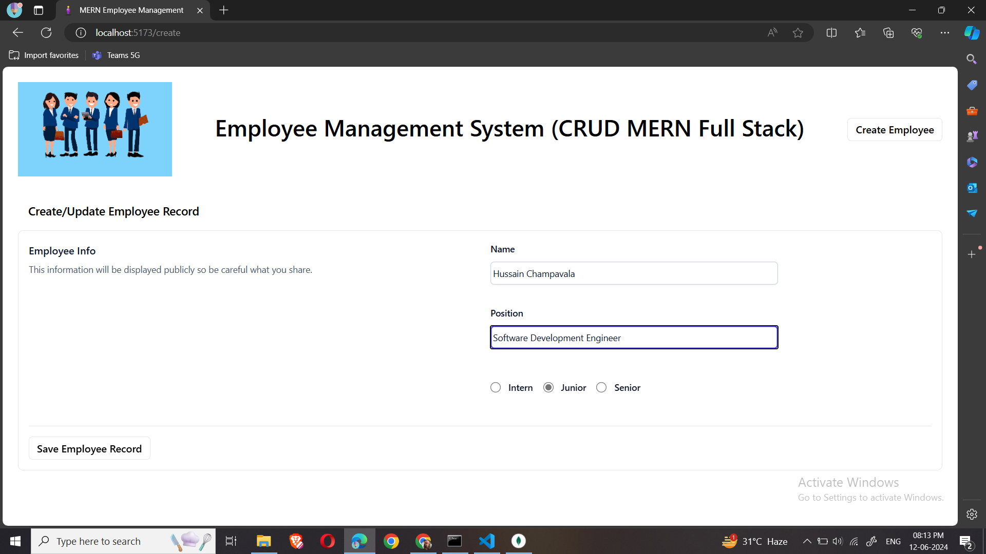Expand hidden system tray icons chevron
The width and height of the screenshot is (986, 554).
click(x=807, y=541)
